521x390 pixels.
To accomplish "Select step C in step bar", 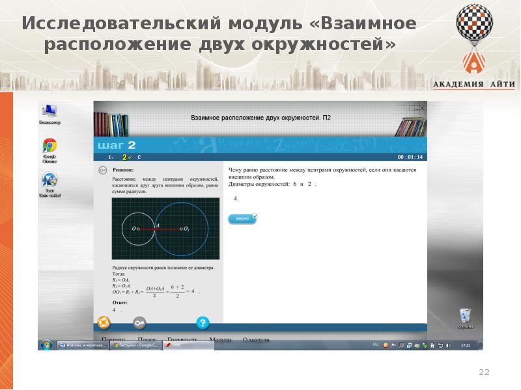I will (139, 157).
